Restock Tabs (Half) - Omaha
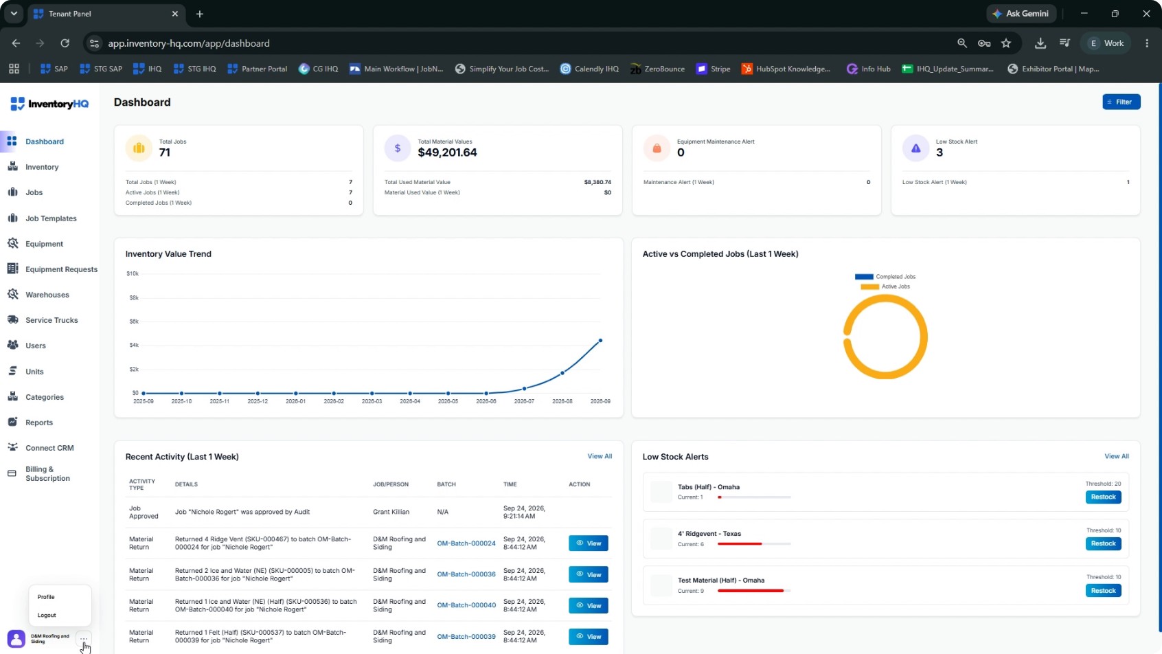1162x654 pixels. 1103,497
